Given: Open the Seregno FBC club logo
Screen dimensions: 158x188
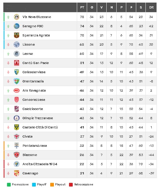Looking at the screenshot, I should (17, 26).
